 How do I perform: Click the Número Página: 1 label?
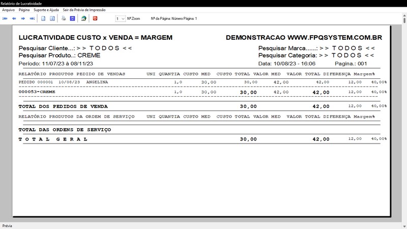[x=184, y=19]
